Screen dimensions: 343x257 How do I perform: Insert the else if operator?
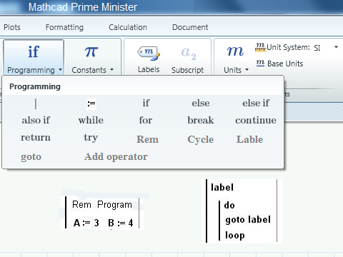click(256, 103)
